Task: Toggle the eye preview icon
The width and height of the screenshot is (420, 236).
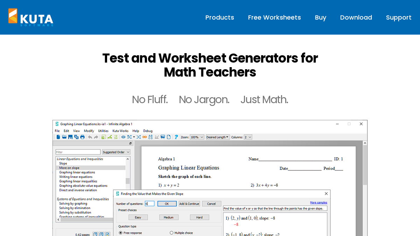Action: (123, 137)
